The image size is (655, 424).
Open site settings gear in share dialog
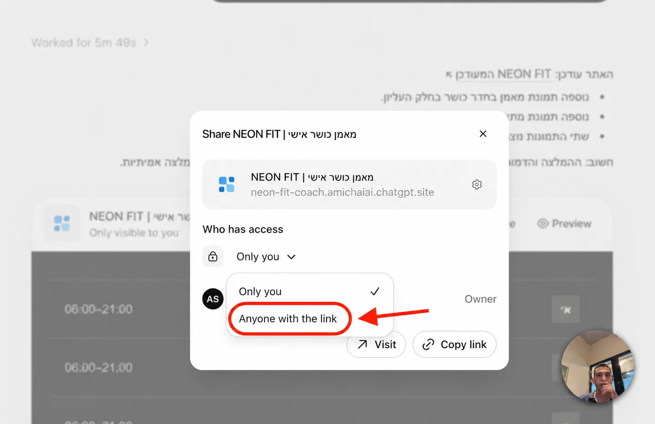pyautogui.click(x=477, y=184)
